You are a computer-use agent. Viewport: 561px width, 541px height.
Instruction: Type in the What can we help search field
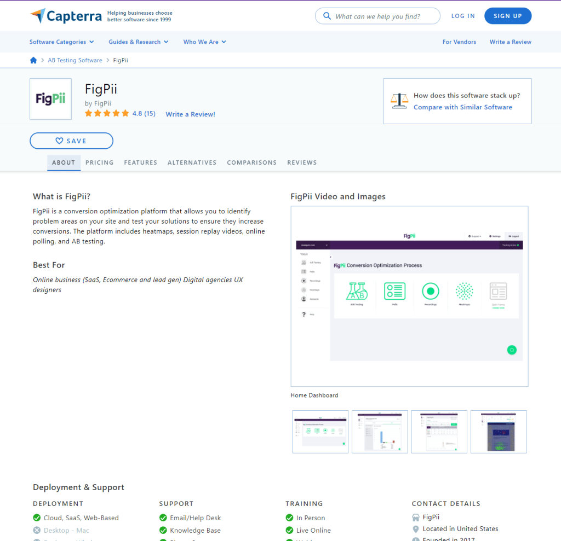coord(383,16)
